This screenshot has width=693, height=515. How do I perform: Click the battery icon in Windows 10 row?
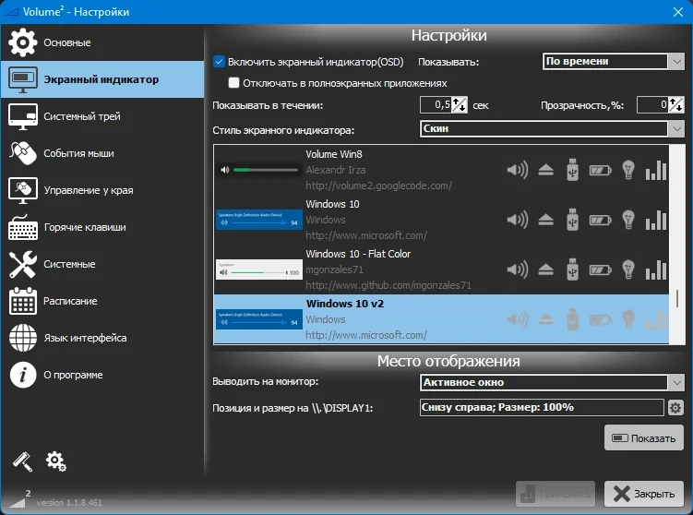click(x=601, y=221)
